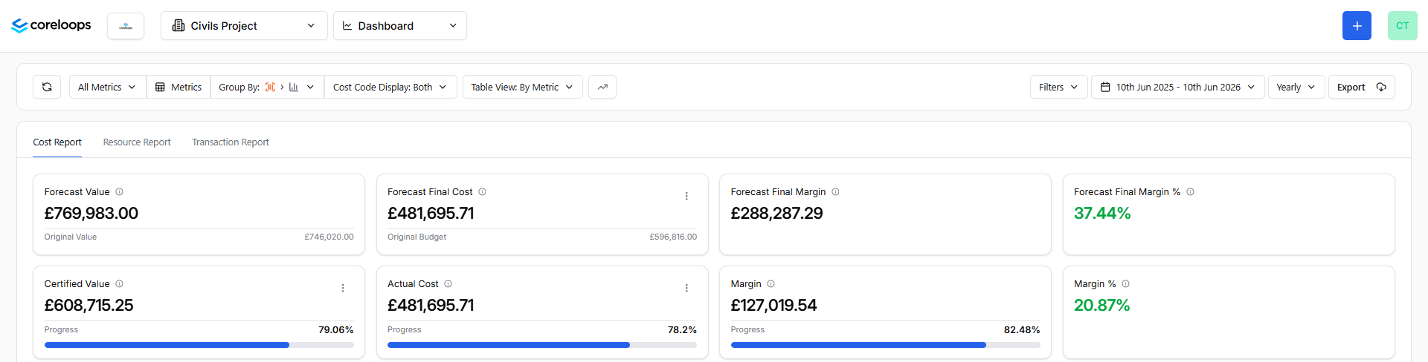Click info icon beside Forecast Final Margin
Viewport: 1428px width, 362px height.
click(x=835, y=192)
